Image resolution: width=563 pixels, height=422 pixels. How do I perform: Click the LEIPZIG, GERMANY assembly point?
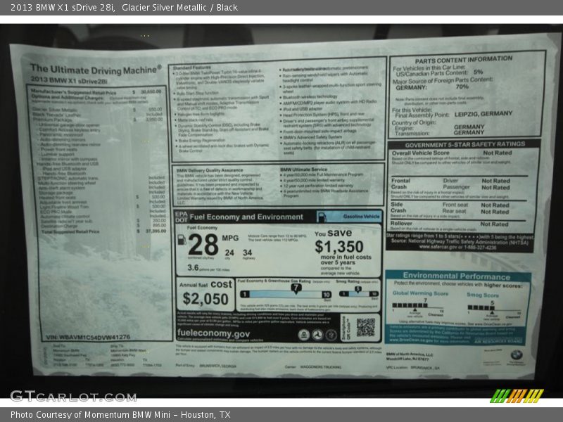(x=483, y=114)
